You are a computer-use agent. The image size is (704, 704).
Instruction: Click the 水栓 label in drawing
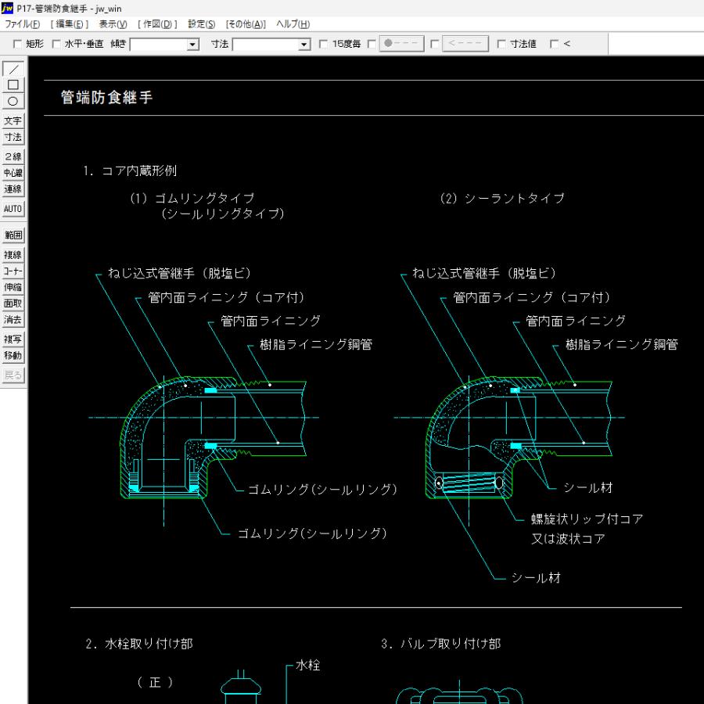pos(308,666)
